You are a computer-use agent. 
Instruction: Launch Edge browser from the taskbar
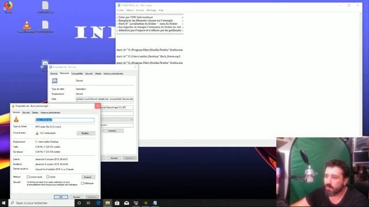(x=99, y=203)
